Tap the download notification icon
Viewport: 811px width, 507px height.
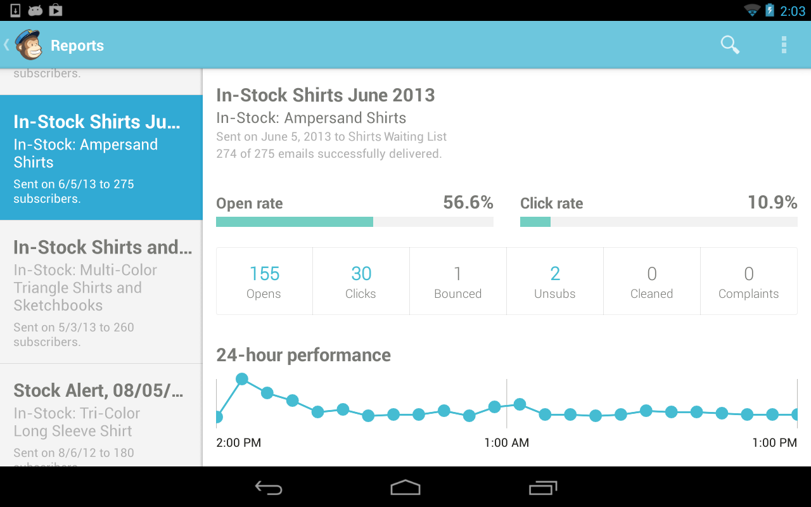pos(16,10)
